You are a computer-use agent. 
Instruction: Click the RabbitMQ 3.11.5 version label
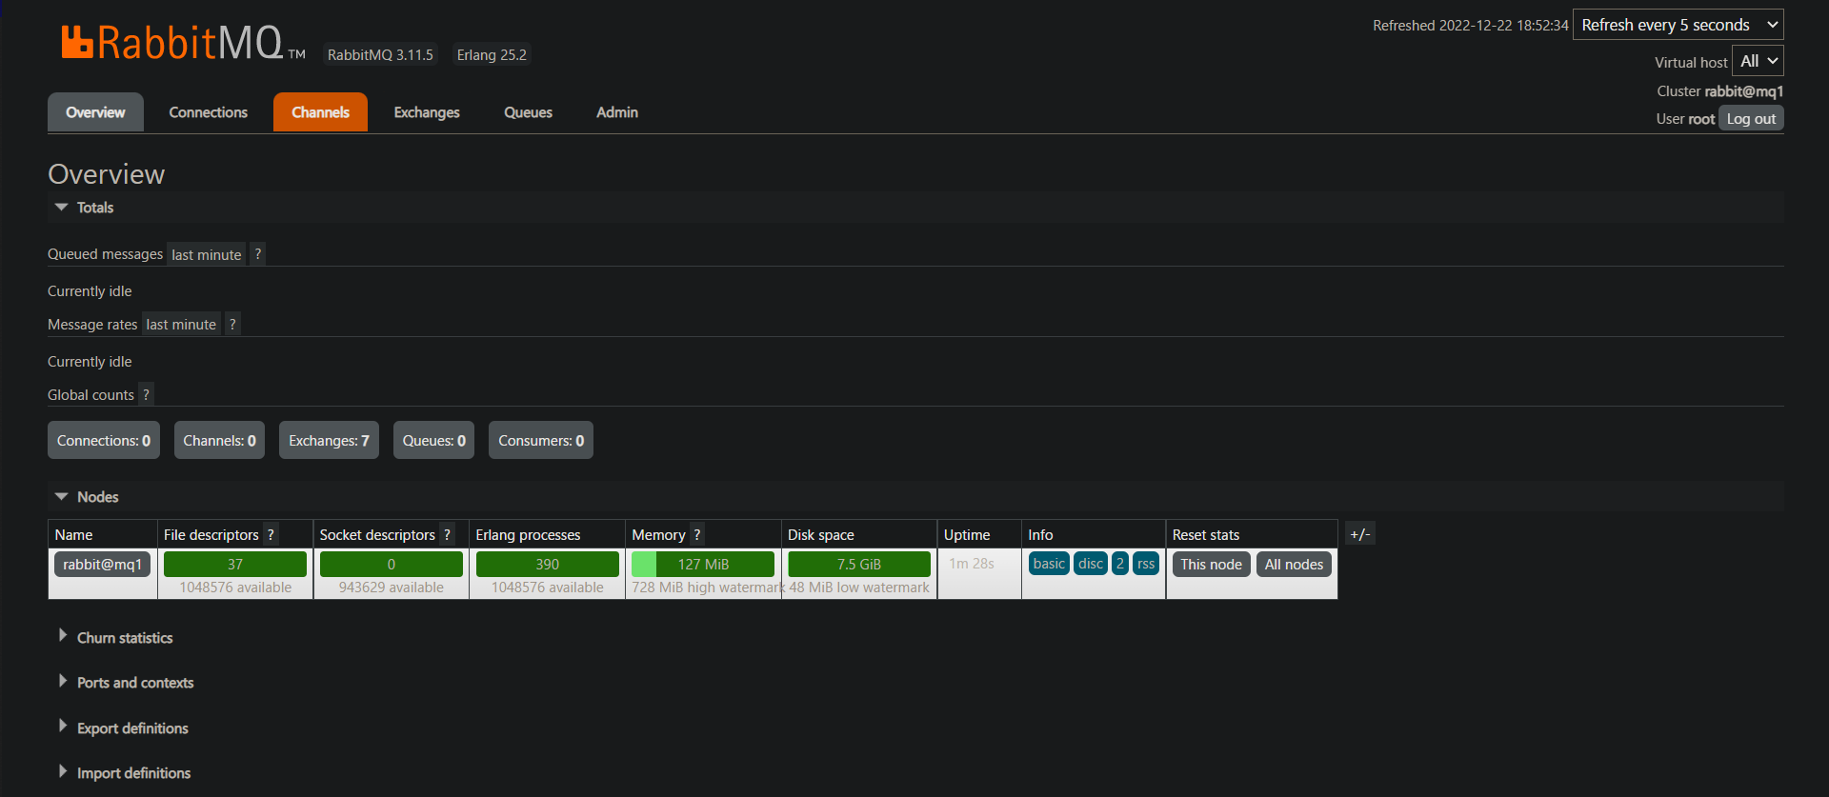380,54
